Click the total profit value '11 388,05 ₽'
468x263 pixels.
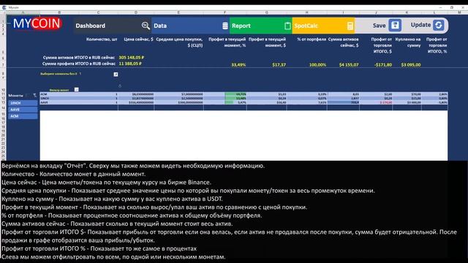[x=130, y=64]
